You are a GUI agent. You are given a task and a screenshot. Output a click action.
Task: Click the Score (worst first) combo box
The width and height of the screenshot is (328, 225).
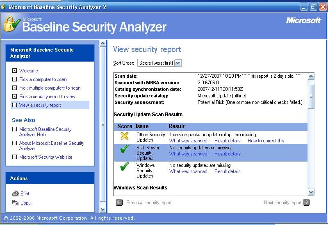(x=159, y=63)
